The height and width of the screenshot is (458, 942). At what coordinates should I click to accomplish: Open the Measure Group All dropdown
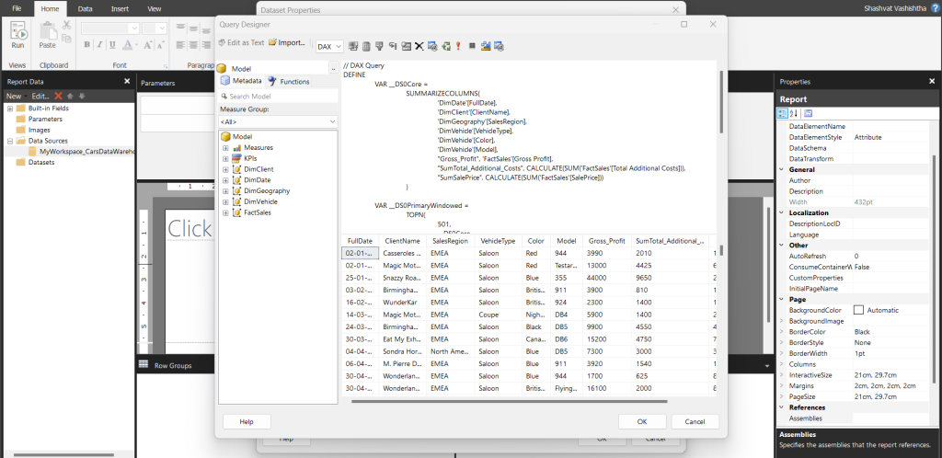click(278, 121)
